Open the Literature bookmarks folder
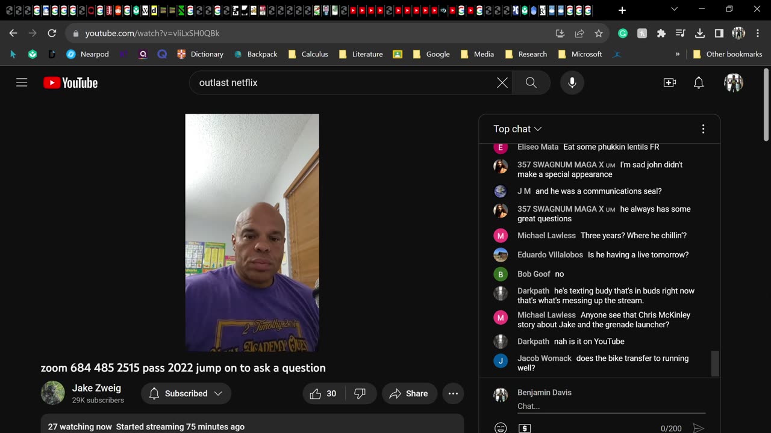This screenshot has height=433, width=771. point(360,54)
